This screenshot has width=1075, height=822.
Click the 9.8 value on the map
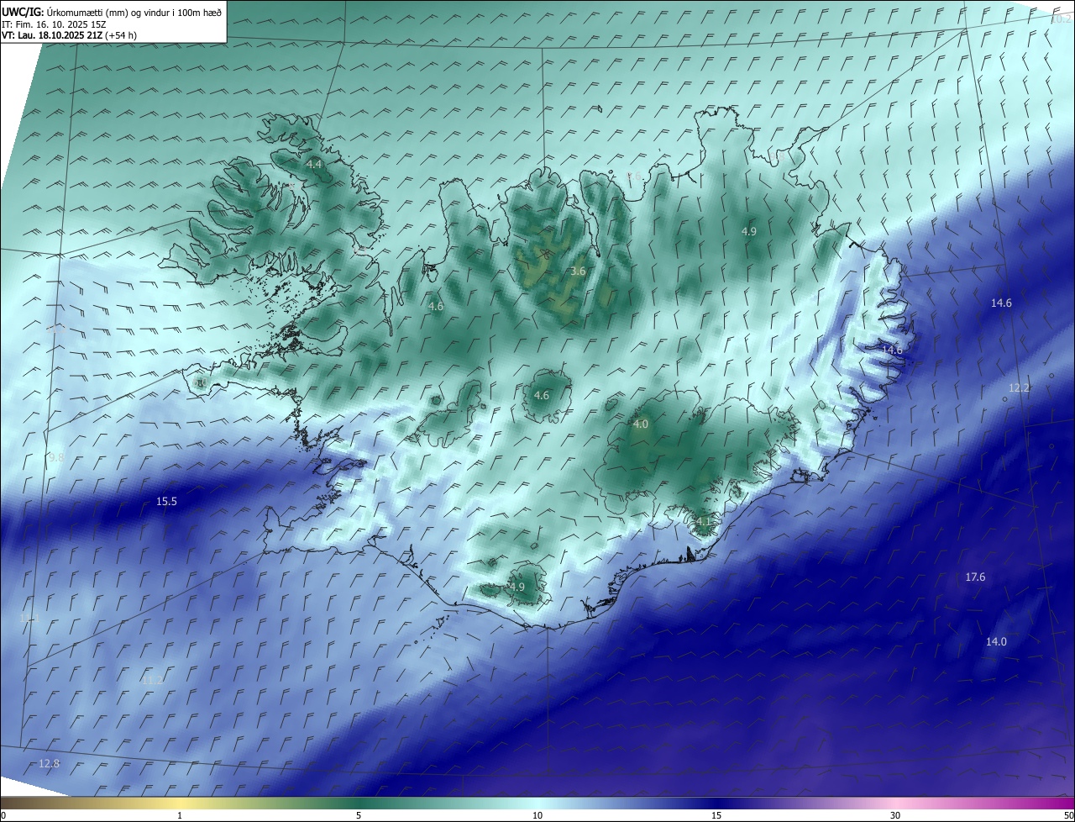coord(56,457)
